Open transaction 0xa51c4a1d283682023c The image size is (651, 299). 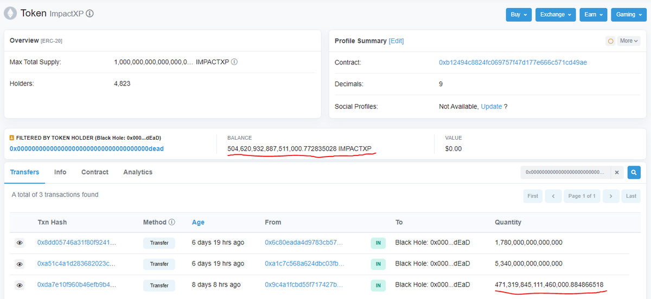click(x=76, y=264)
